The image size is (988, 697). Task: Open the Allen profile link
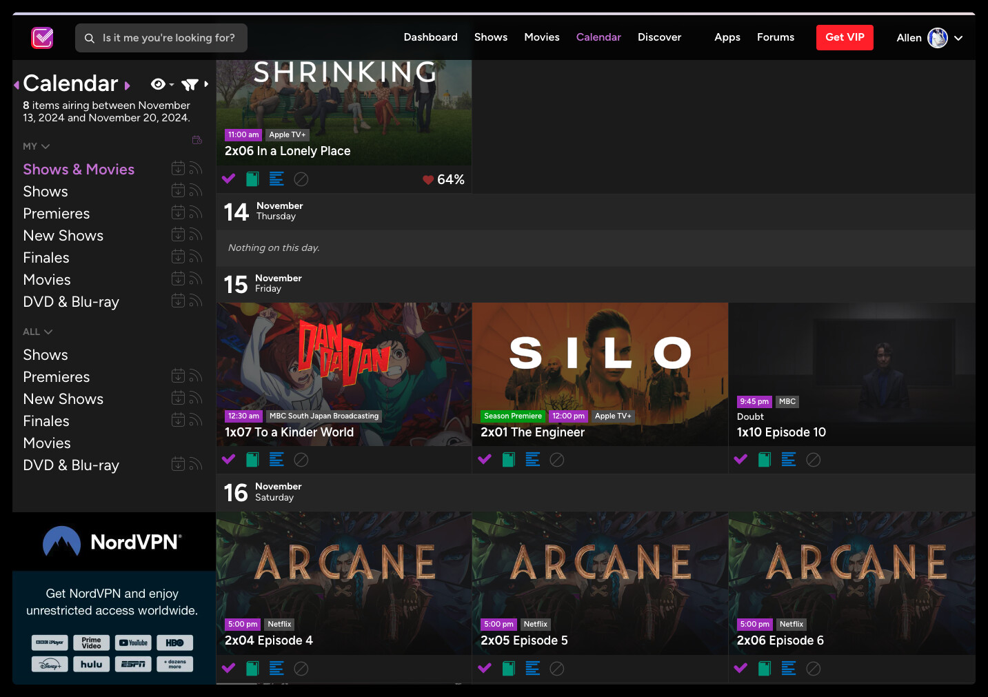(x=909, y=38)
